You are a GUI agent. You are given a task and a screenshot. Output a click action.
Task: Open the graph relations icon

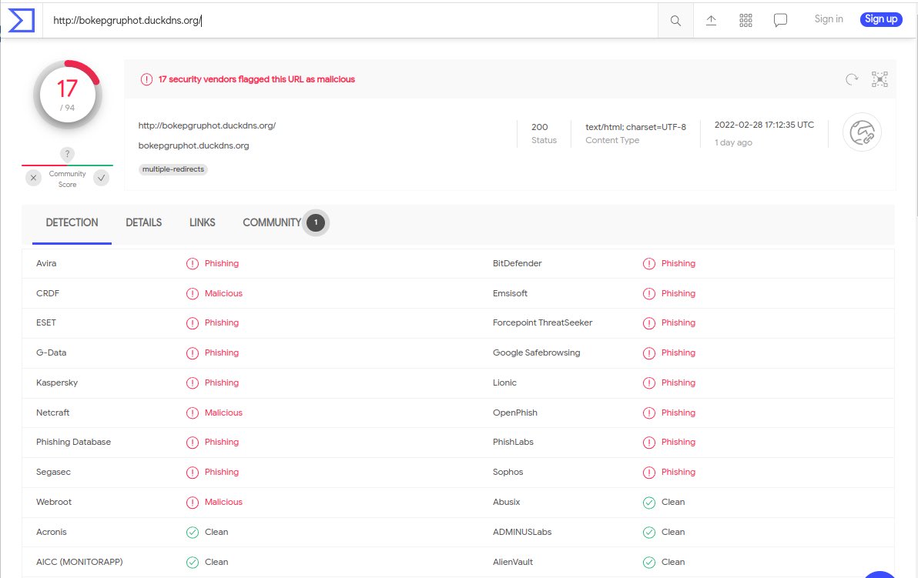879,79
